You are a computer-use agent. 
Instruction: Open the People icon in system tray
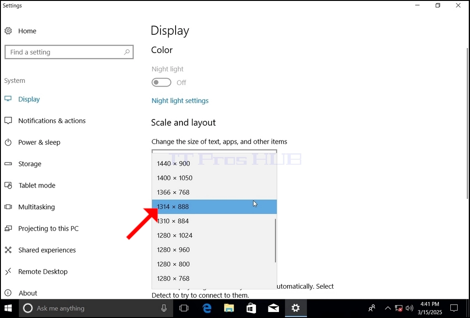372,308
